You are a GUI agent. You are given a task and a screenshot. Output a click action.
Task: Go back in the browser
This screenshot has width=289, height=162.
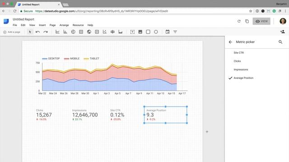[4, 11]
